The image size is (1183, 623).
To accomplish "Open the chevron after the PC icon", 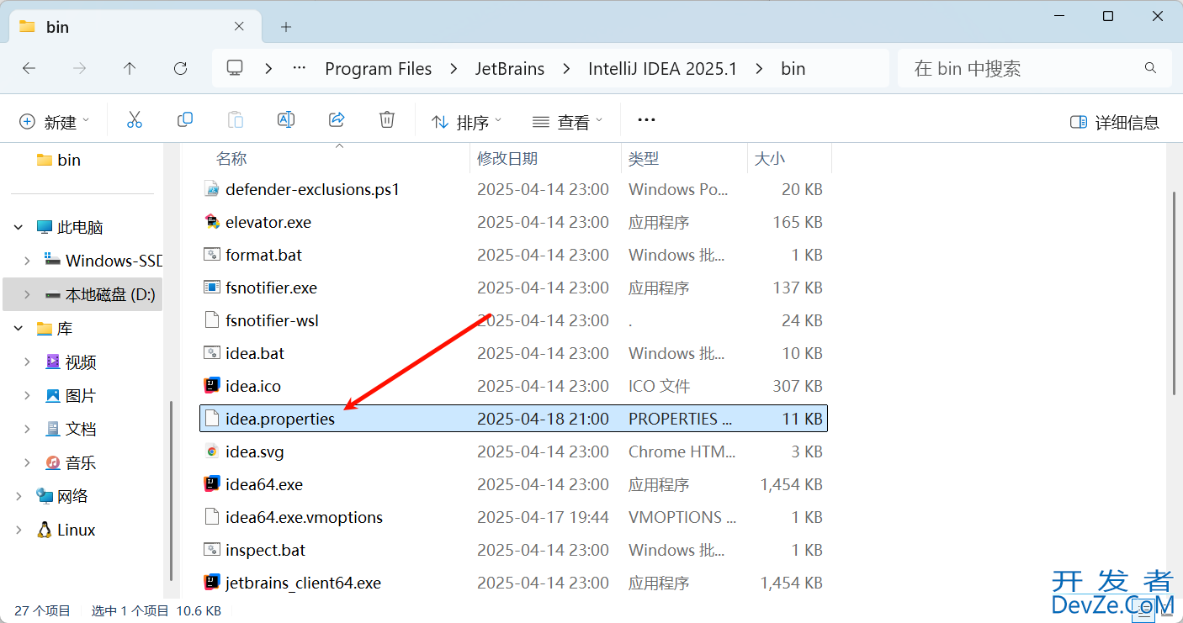I will click(268, 69).
